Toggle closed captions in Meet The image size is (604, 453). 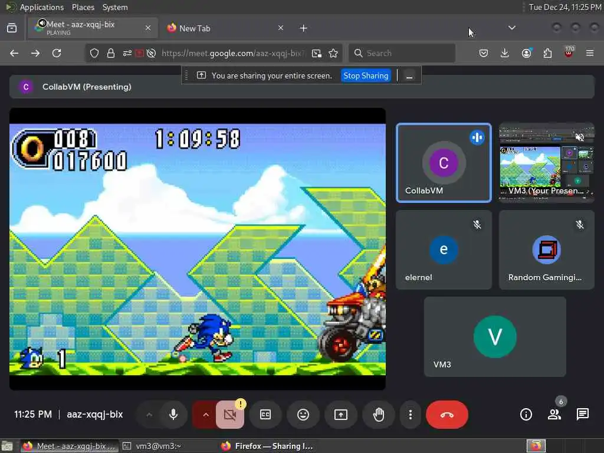[265, 415]
